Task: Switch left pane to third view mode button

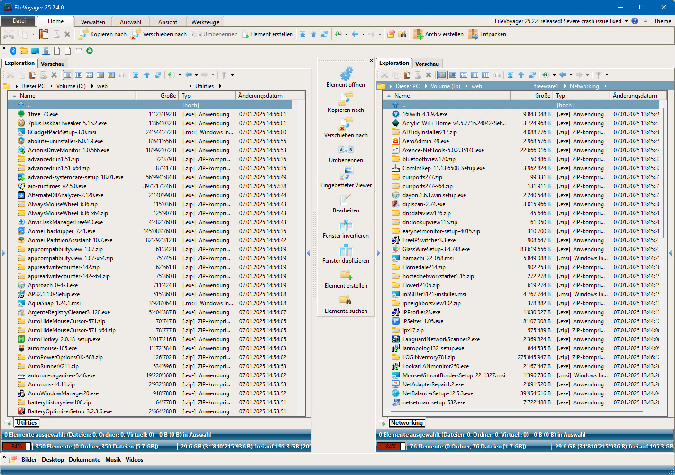Action: (89, 75)
